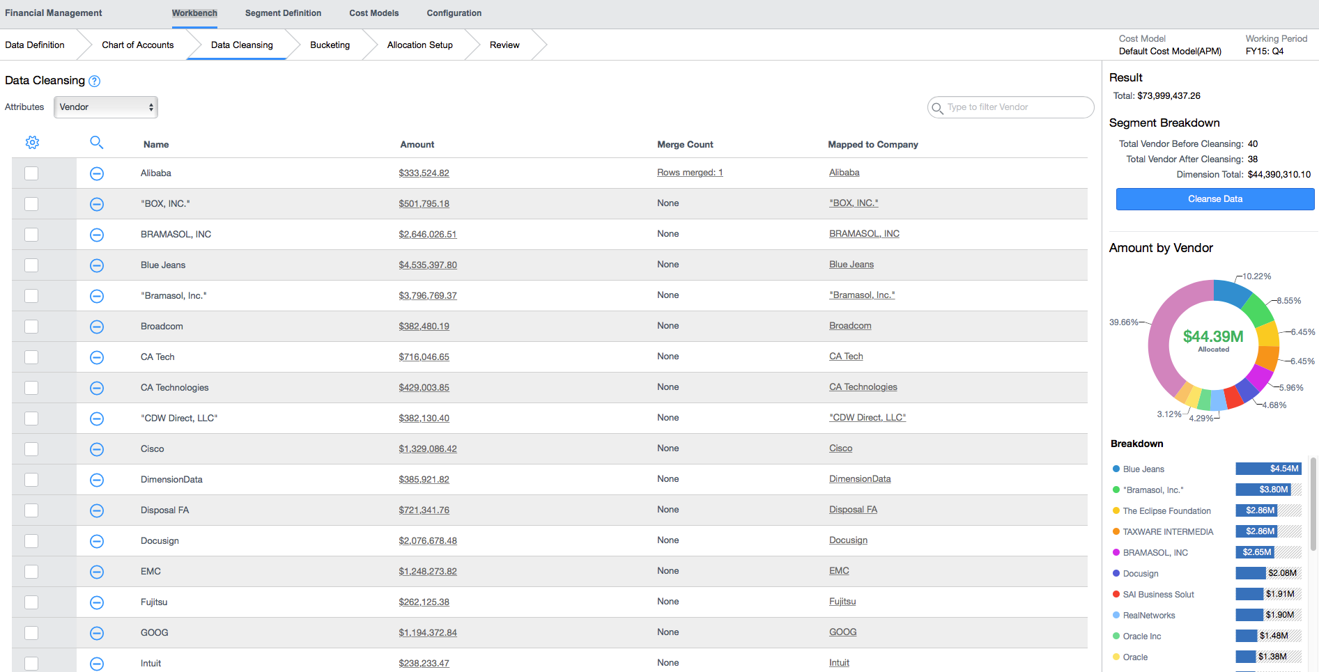Open the Attributes Vendor dropdown
This screenshot has width=1319, height=672.
click(106, 107)
